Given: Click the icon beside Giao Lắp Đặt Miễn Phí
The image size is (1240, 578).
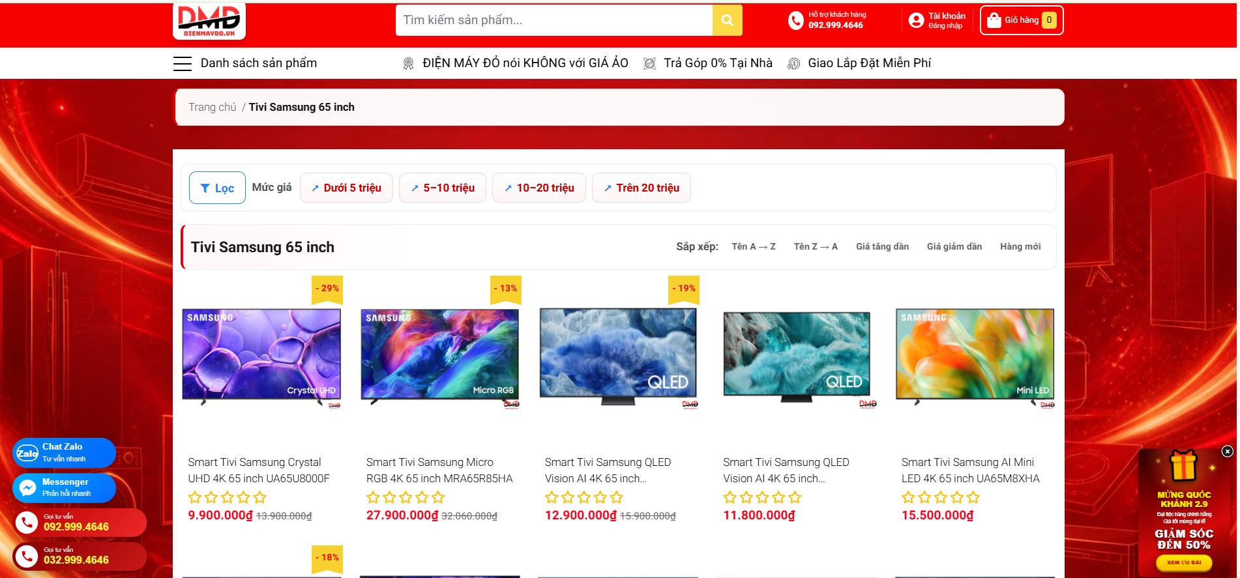Looking at the screenshot, I should [793, 63].
